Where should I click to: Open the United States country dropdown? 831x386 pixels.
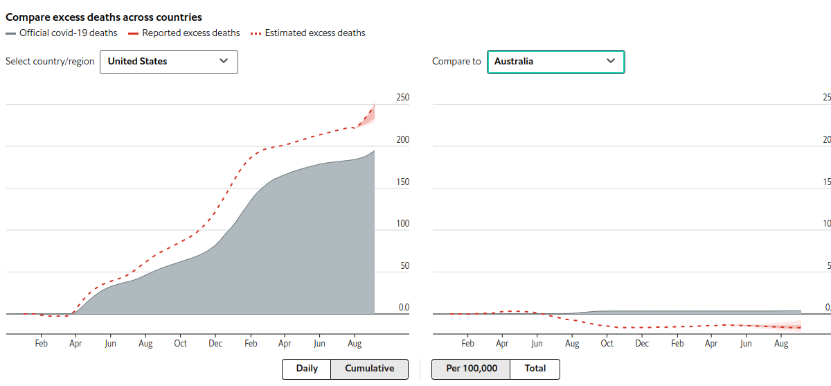pyautogui.click(x=168, y=62)
